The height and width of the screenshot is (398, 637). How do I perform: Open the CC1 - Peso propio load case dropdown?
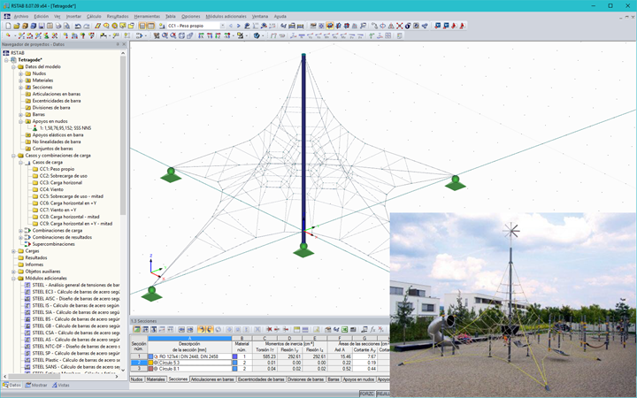222,26
